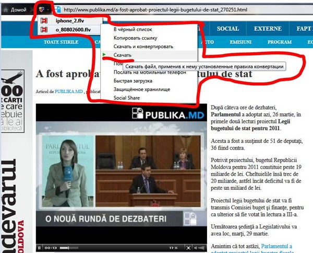Choose Копировать ссылку menu entry
This screenshot has height=253, width=313.
point(135,38)
